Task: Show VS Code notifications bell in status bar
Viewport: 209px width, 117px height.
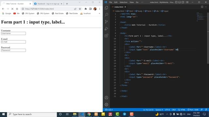Action: coord(206,110)
